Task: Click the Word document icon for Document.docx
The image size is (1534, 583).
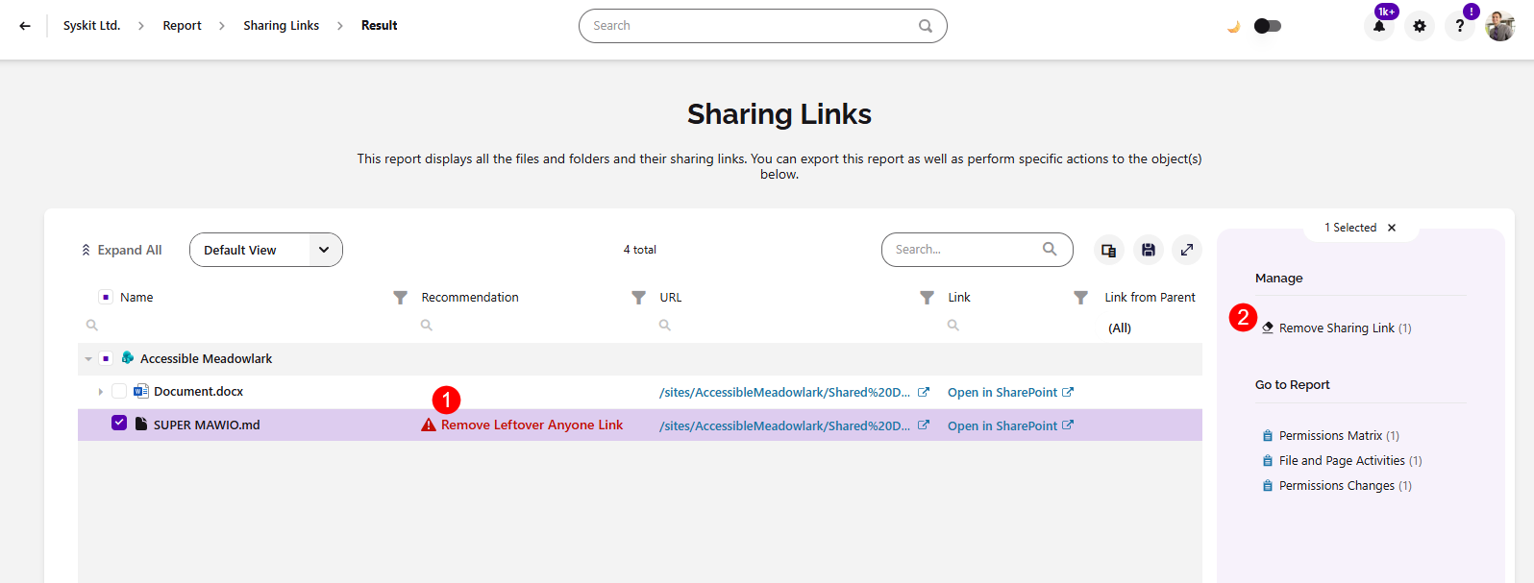Action: coord(140,391)
